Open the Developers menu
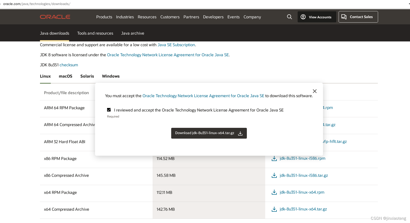This screenshot has width=410, height=223. pos(213,17)
